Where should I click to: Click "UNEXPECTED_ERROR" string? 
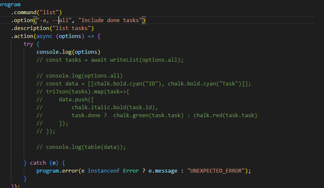coord(216,171)
